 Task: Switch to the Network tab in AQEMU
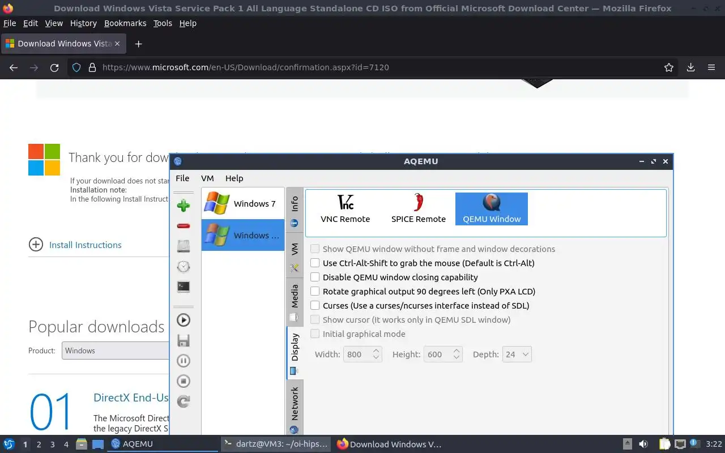(295, 408)
